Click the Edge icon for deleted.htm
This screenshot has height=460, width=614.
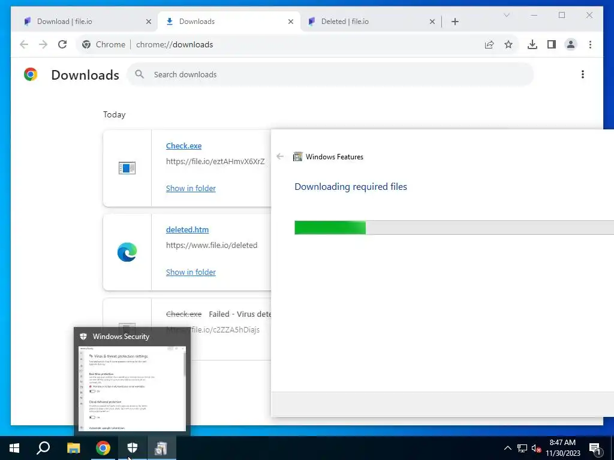[127, 252]
